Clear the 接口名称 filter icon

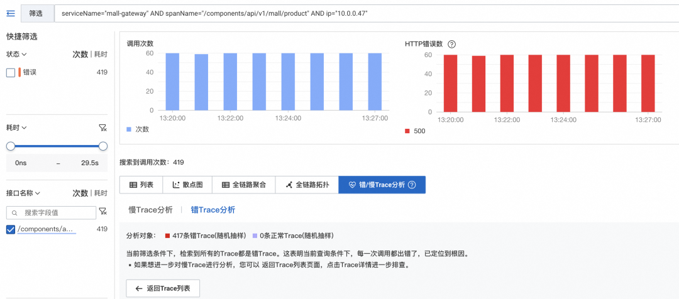(x=102, y=211)
